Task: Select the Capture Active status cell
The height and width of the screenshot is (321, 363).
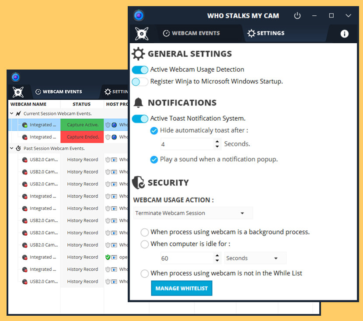Action: coord(82,125)
